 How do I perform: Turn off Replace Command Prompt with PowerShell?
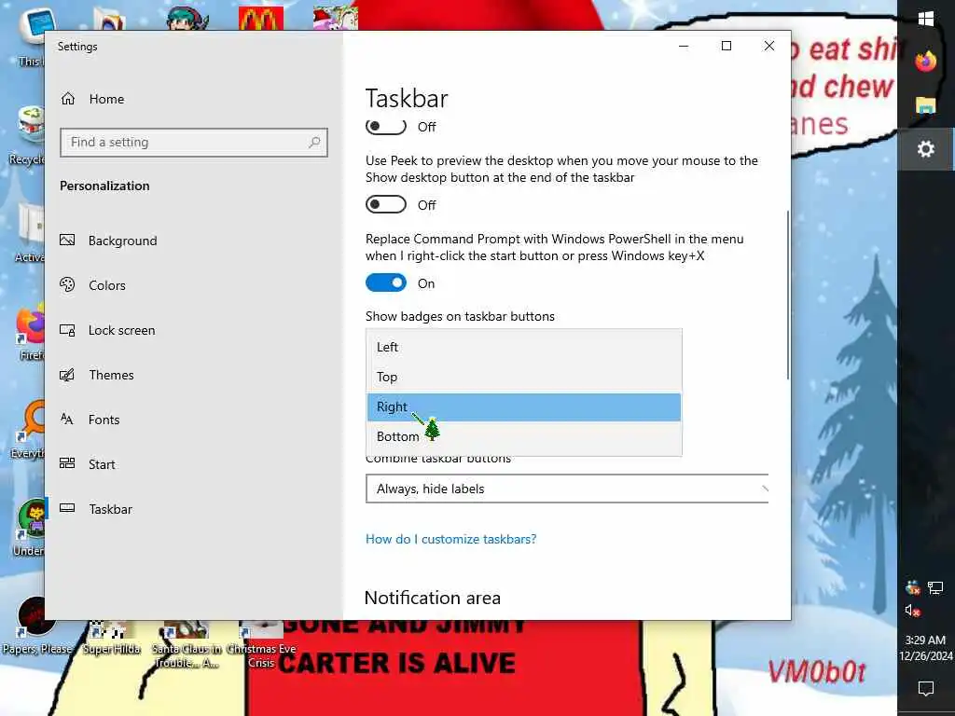(385, 283)
